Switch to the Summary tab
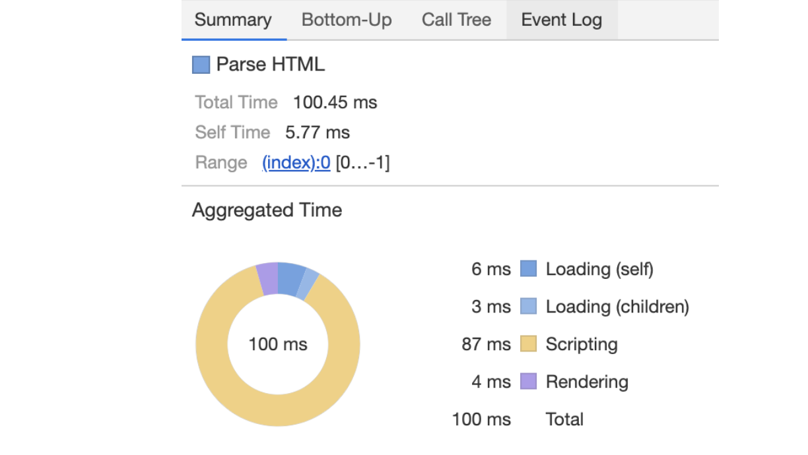This screenshot has width=808, height=455. (x=233, y=20)
